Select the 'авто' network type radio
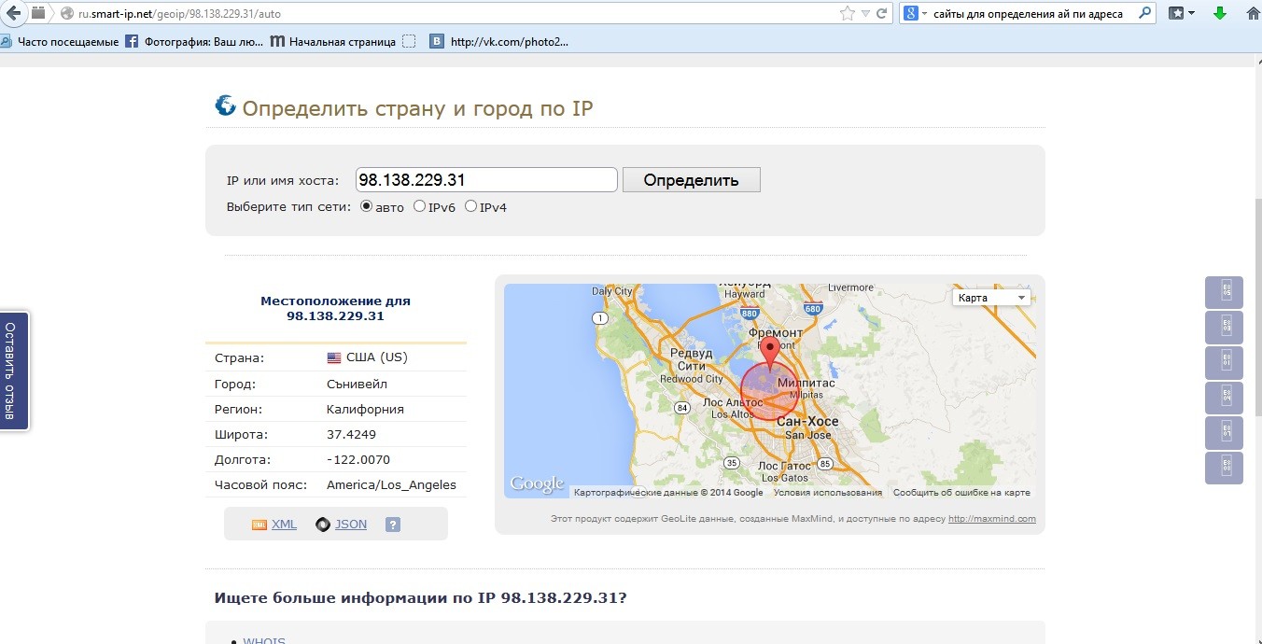This screenshot has height=644, width=1262. [x=366, y=206]
